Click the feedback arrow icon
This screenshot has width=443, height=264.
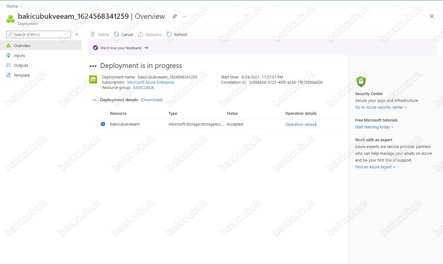tap(146, 48)
